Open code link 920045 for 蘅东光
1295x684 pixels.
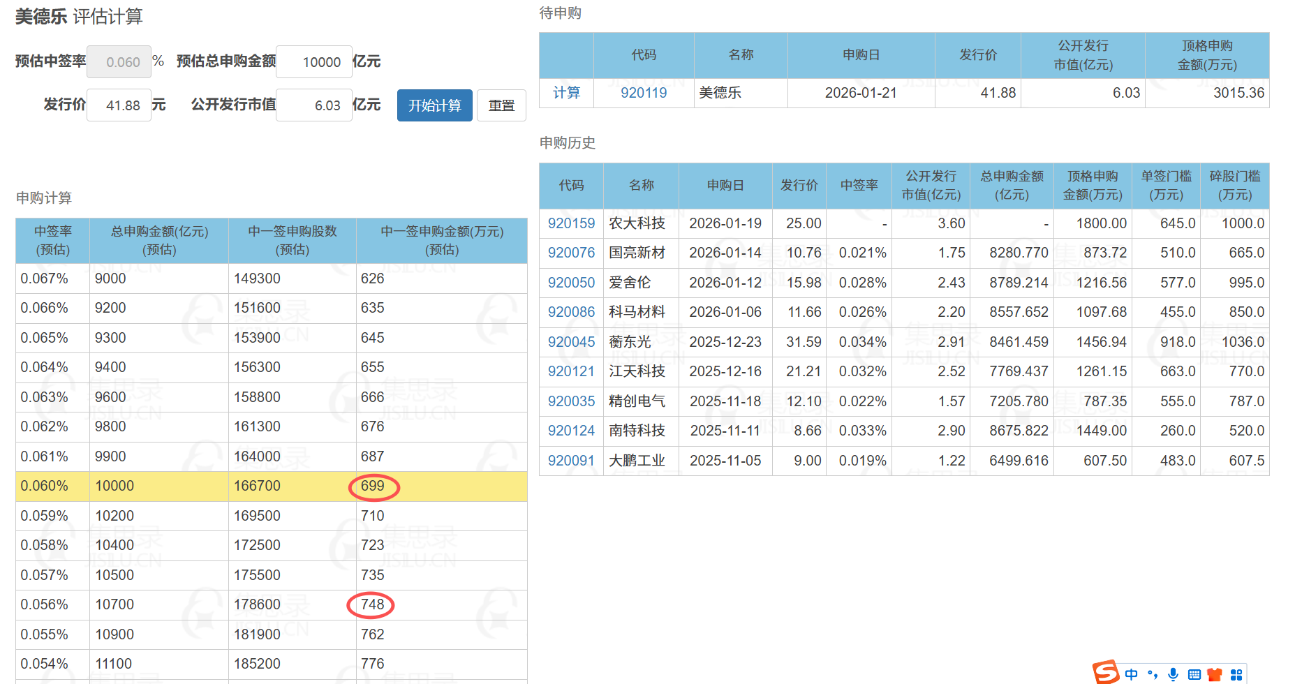pyautogui.click(x=571, y=342)
